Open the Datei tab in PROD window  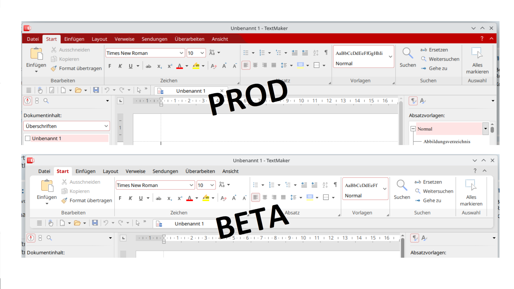[x=33, y=39]
